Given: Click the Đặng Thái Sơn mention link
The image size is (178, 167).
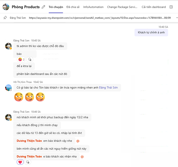Looking at the screenshot, I should 108,88.
